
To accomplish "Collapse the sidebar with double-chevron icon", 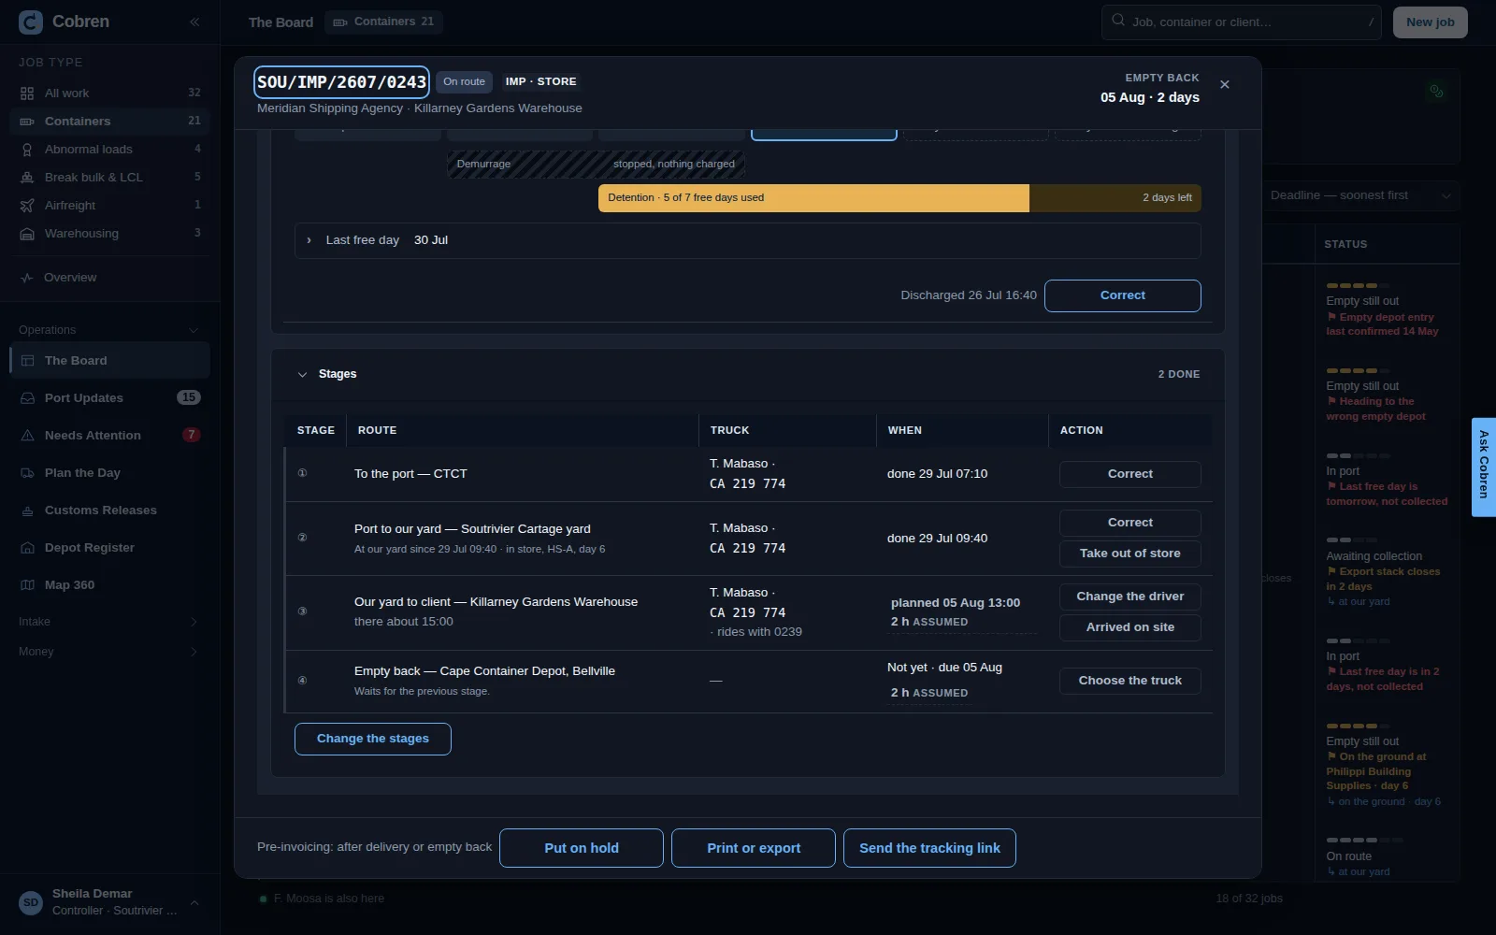I will coord(194,22).
